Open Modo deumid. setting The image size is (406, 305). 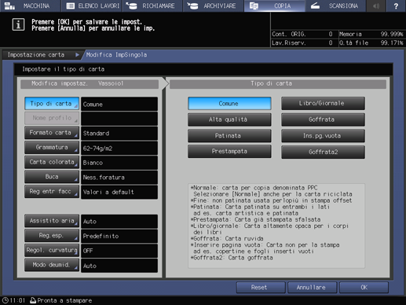coord(52,265)
